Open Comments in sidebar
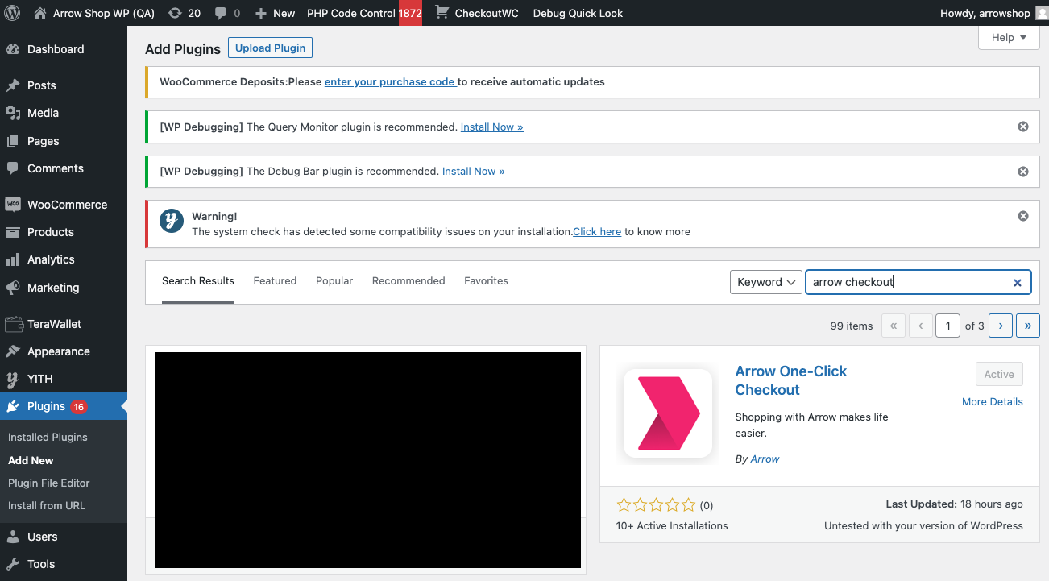Image resolution: width=1049 pixels, height=581 pixels. click(x=64, y=168)
